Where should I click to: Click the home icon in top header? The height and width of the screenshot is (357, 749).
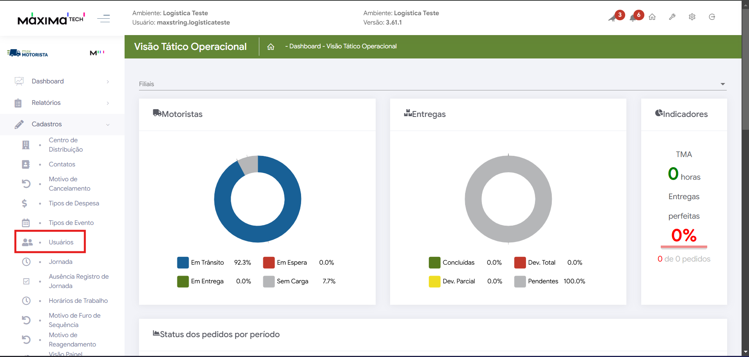(652, 17)
